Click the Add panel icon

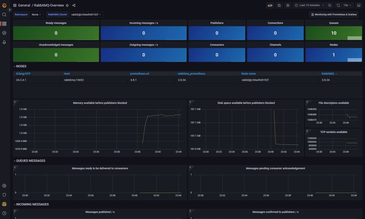pos(270,5)
